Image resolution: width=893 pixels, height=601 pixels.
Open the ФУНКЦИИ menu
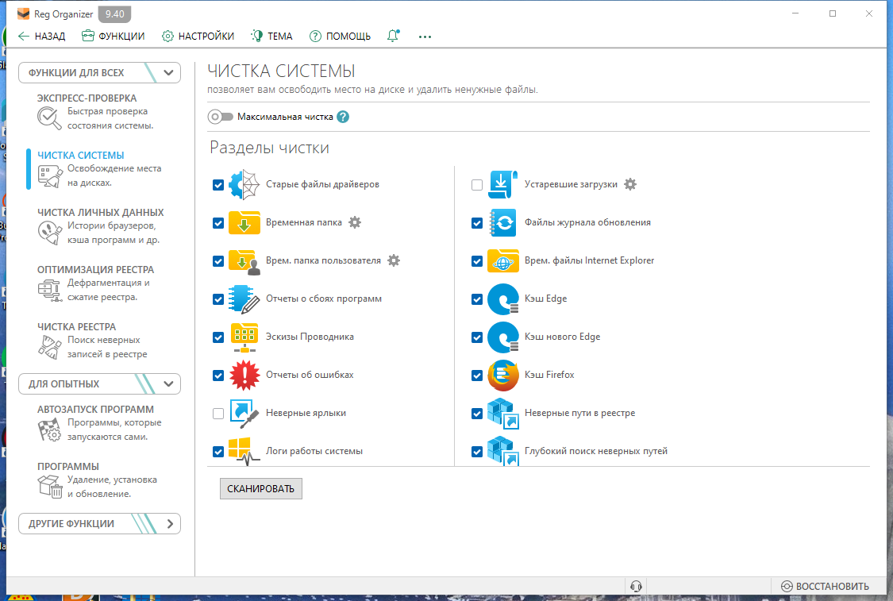click(x=113, y=37)
